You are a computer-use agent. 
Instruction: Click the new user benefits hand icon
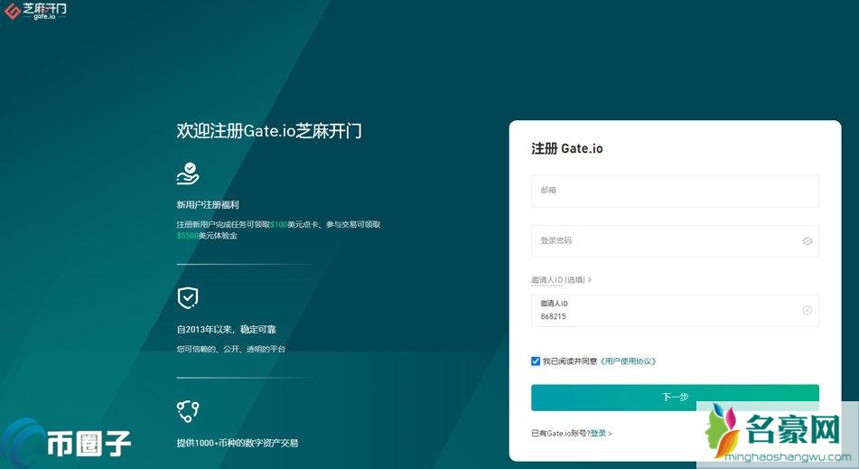(188, 173)
